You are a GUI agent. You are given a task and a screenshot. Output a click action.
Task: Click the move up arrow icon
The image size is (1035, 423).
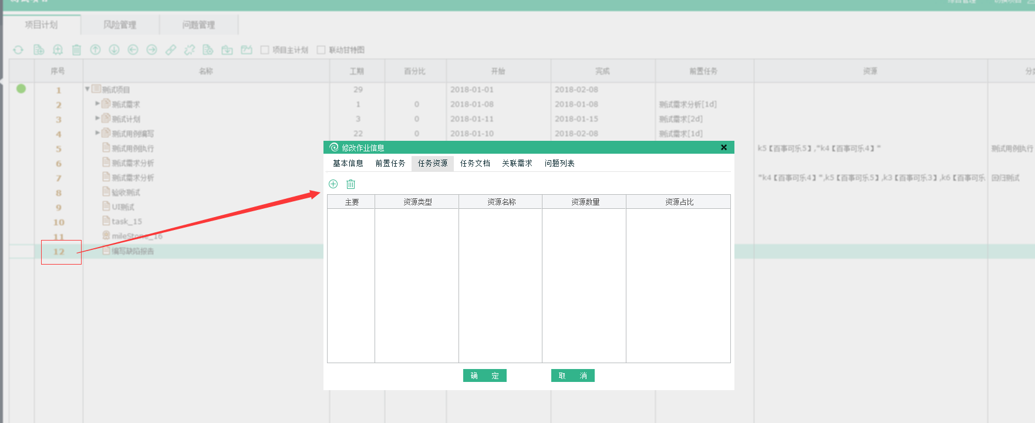click(95, 50)
